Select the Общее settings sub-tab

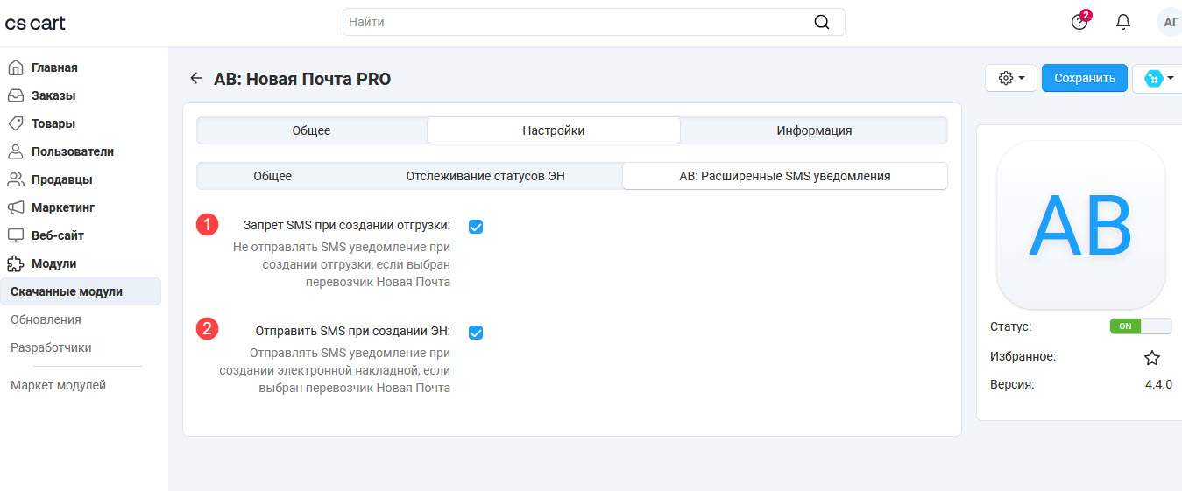tap(272, 176)
